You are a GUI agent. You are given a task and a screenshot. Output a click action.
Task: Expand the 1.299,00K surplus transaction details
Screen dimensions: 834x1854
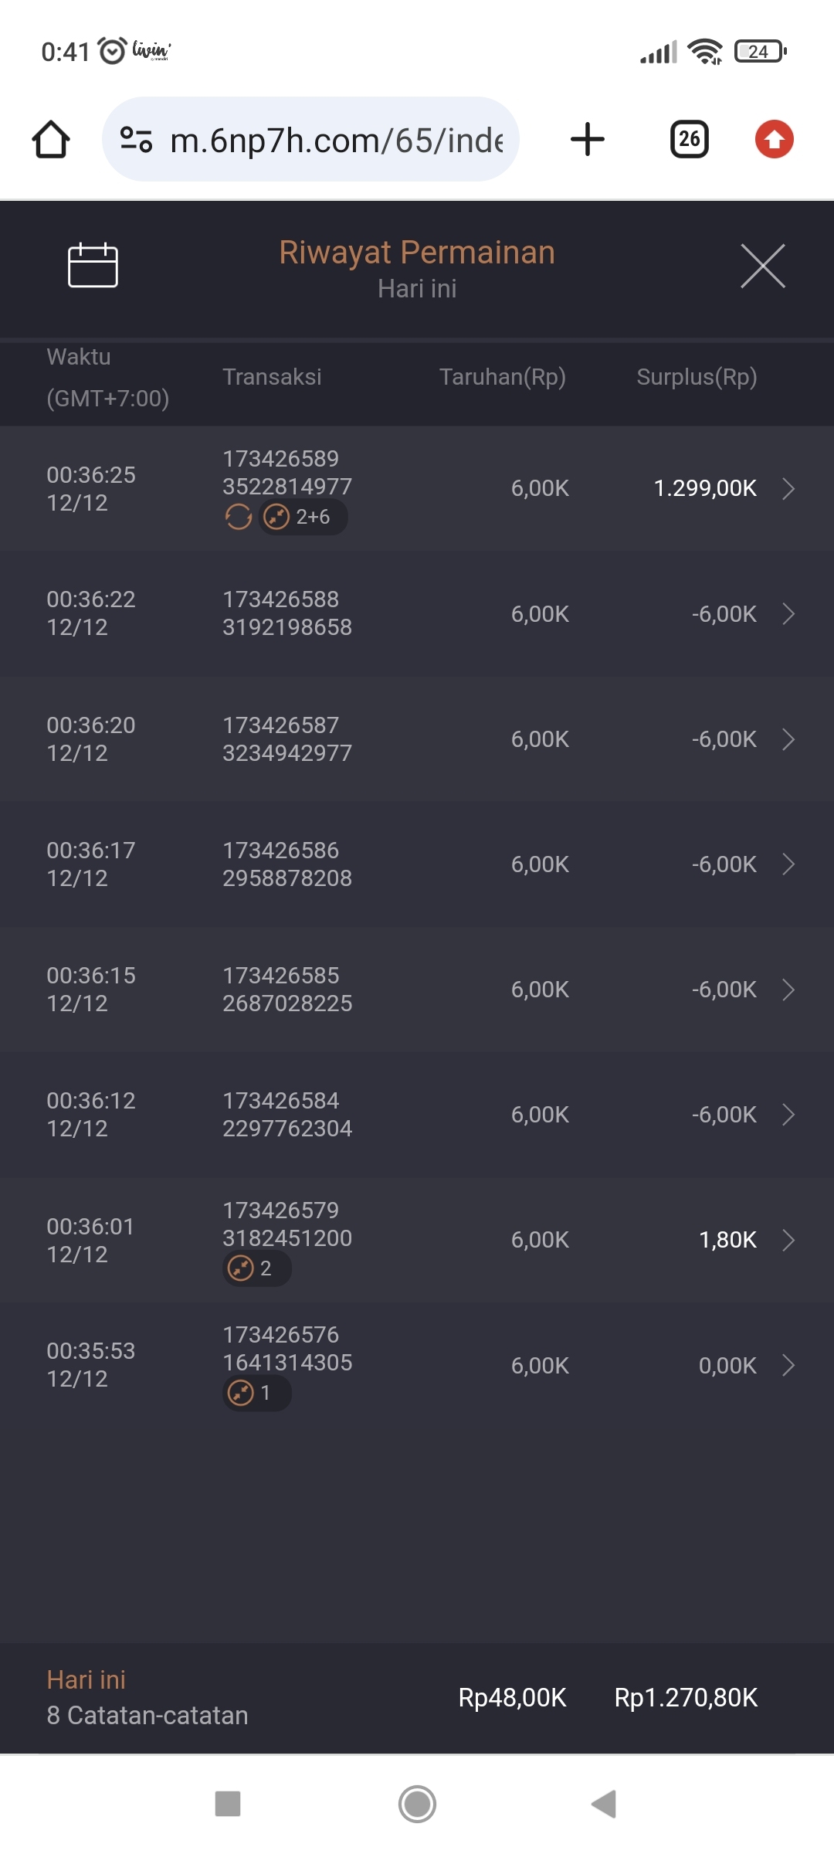pos(788,488)
